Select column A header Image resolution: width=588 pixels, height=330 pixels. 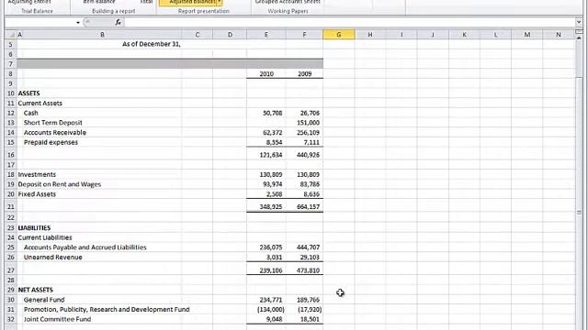(x=20, y=35)
